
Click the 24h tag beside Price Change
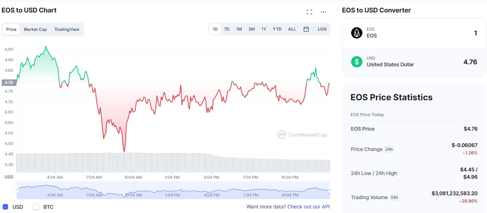click(389, 149)
